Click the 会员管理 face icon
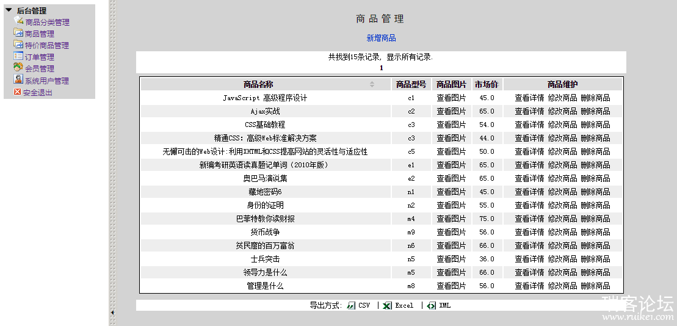Screen dimensions: 677x326 coord(18,67)
